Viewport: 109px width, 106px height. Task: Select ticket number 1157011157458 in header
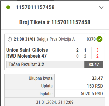click(x=35, y=7)
